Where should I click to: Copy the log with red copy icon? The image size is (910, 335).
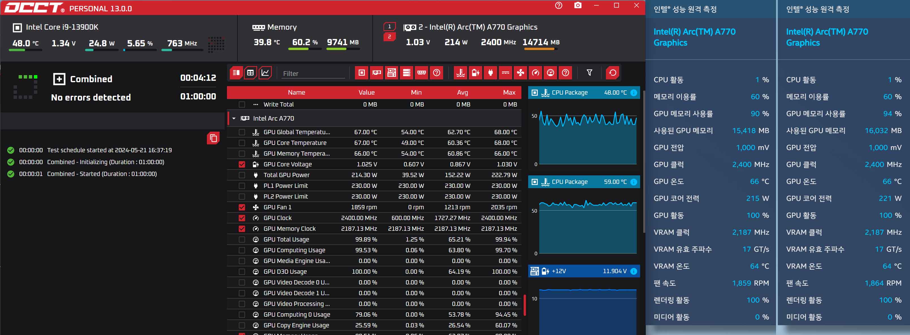[x=213, y=138]
